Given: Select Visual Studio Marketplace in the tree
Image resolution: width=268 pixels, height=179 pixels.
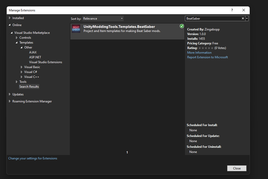Looking at the screenshot, I should 32,33.
